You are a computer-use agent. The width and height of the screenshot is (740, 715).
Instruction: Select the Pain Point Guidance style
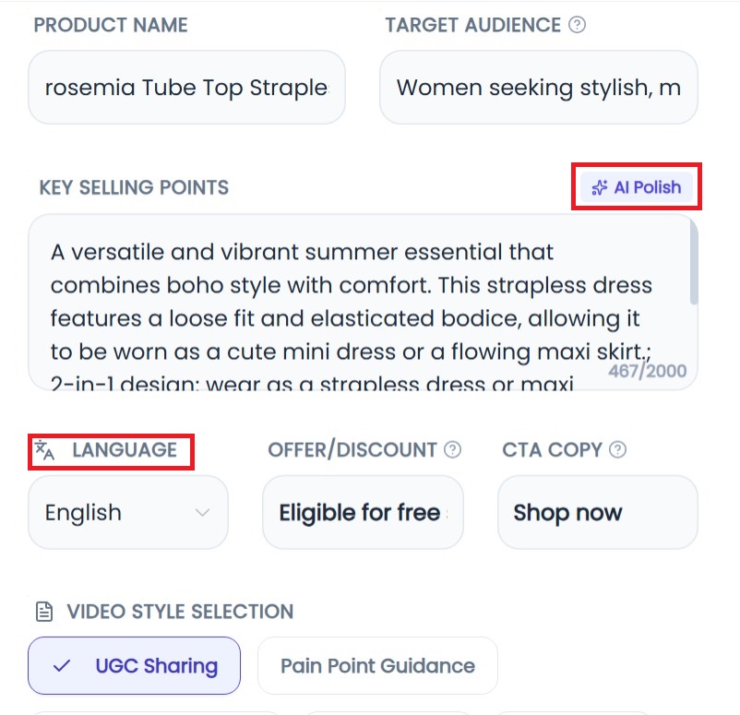(x=377, y=666)
